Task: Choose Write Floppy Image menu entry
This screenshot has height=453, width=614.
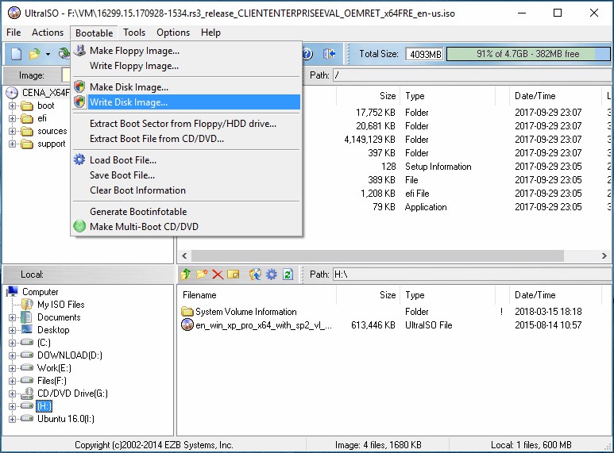Action: click(187, 66)
